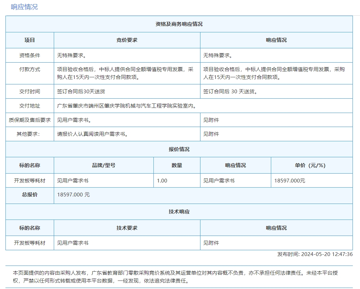360x289 pixels.
Task: Open 见附件 in the 质保期及售后要求 row
Action: (211, 120)
